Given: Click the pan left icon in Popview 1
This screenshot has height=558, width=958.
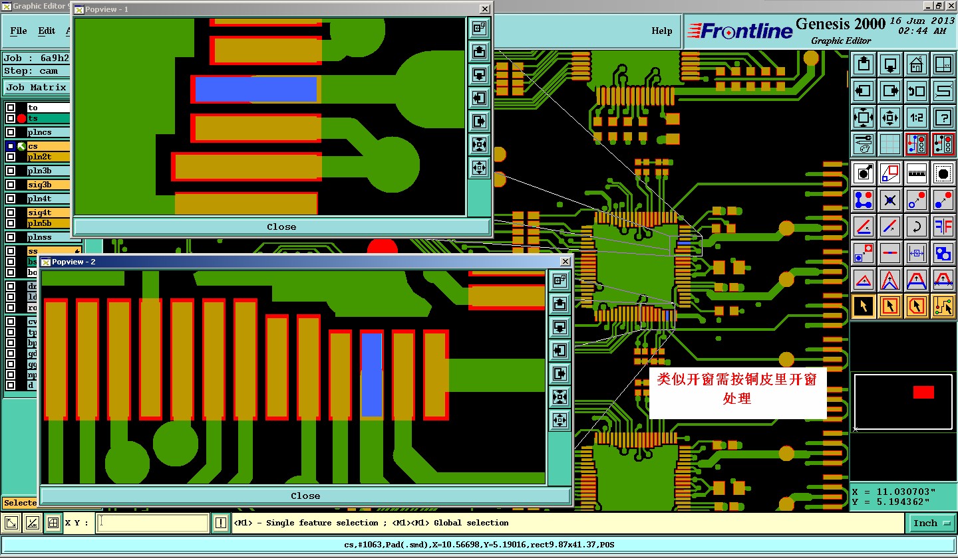Looking at the screenshot, I should tap(479, 98).
